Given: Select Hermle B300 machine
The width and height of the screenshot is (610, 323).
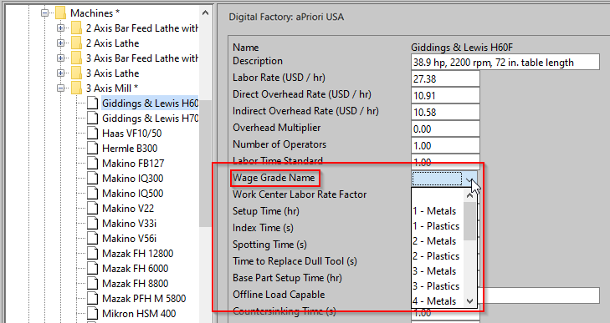Looking at the screenshot, I should pos(130,149).
